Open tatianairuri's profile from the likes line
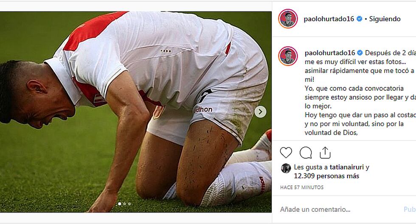Viewport: 416px width, 224px height. click(346, 167)
